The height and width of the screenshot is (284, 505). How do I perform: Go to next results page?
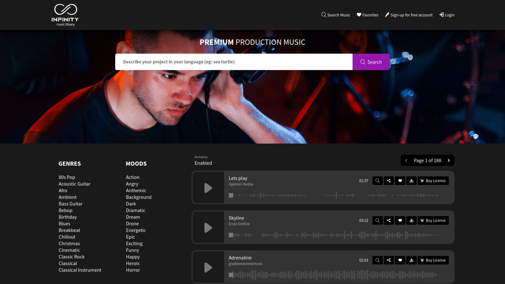[449, 161]
